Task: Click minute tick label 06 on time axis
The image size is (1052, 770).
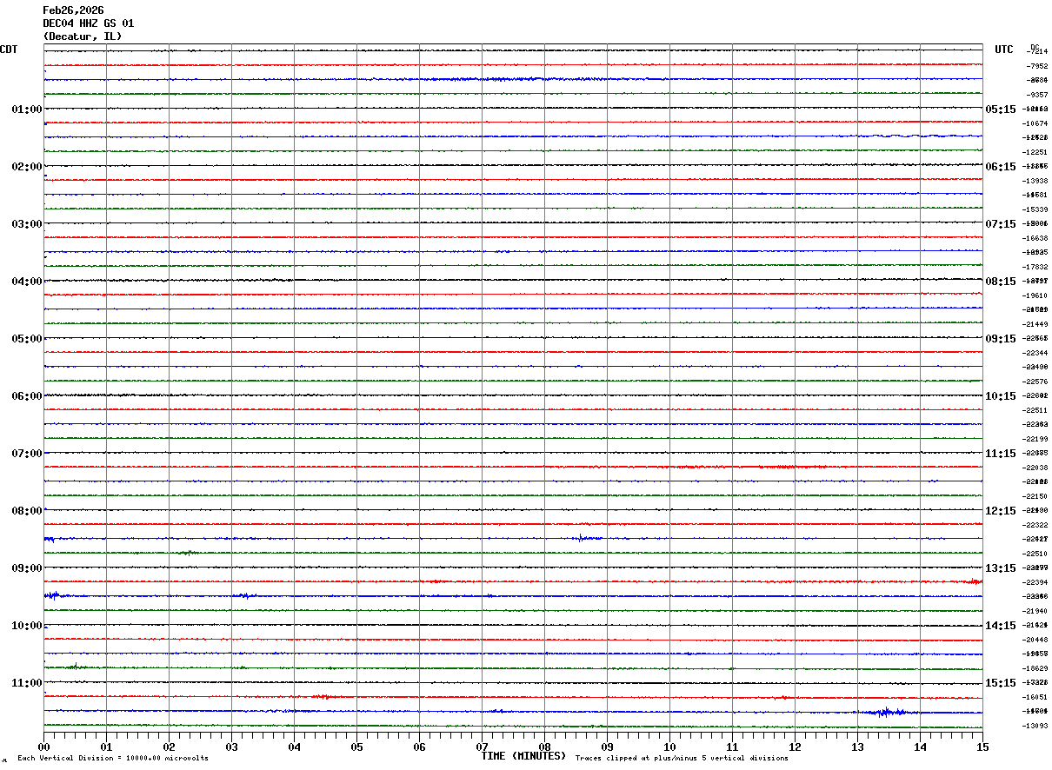Action: coord(419,746)
